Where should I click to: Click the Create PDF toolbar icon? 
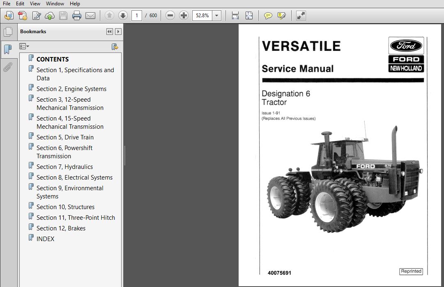[9, 16]
